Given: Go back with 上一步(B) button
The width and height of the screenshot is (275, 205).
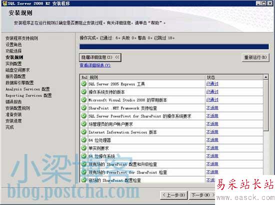Looking at the screenshot, I should click(174, 195).
